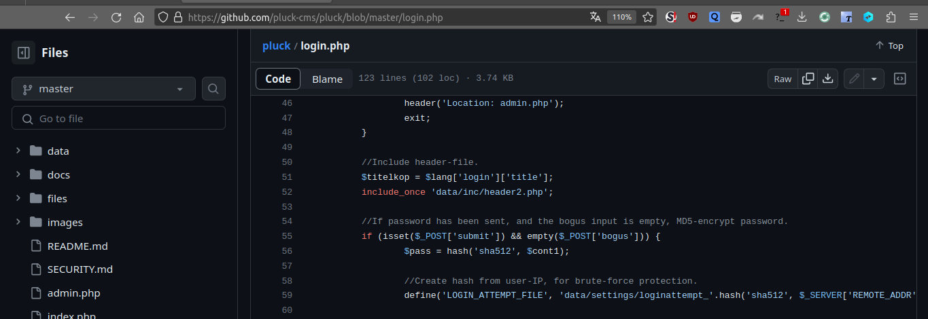Download the raw file icon
Screen dimensions: 928x319
827,79
